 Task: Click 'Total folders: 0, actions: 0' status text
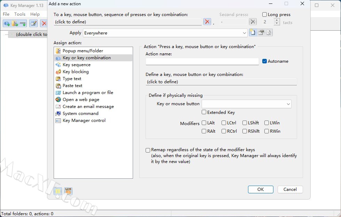27,214
